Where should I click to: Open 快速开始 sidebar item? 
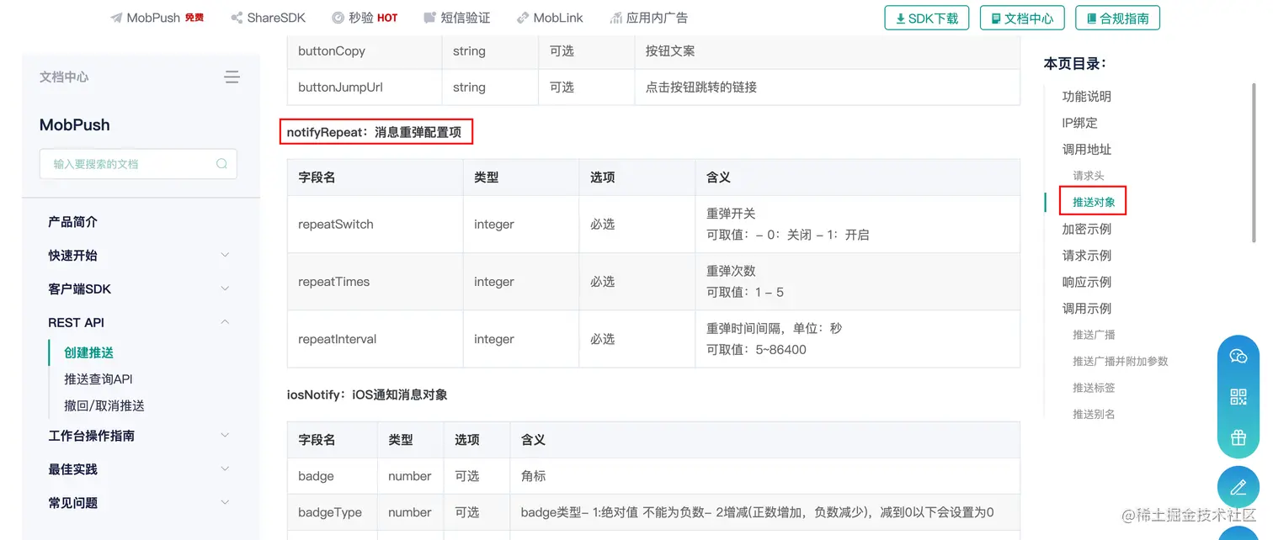point(72,256)
